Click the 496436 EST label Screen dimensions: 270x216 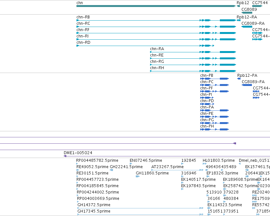click(213, 167)
